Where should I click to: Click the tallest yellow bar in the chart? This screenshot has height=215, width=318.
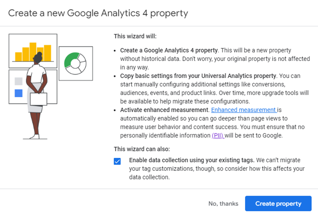pos(33,52)
